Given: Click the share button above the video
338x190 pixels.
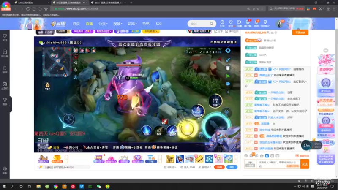Looking at the screenshot, I should (218, 31).
